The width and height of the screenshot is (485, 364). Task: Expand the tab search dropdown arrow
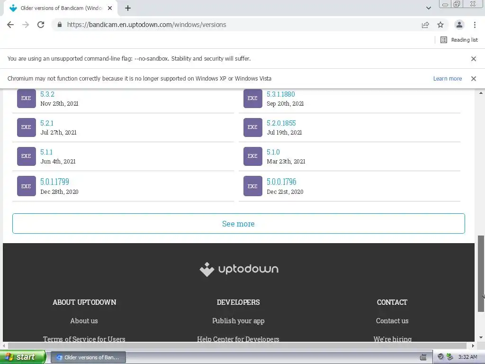pyautogui.click(x=428, y=9)
